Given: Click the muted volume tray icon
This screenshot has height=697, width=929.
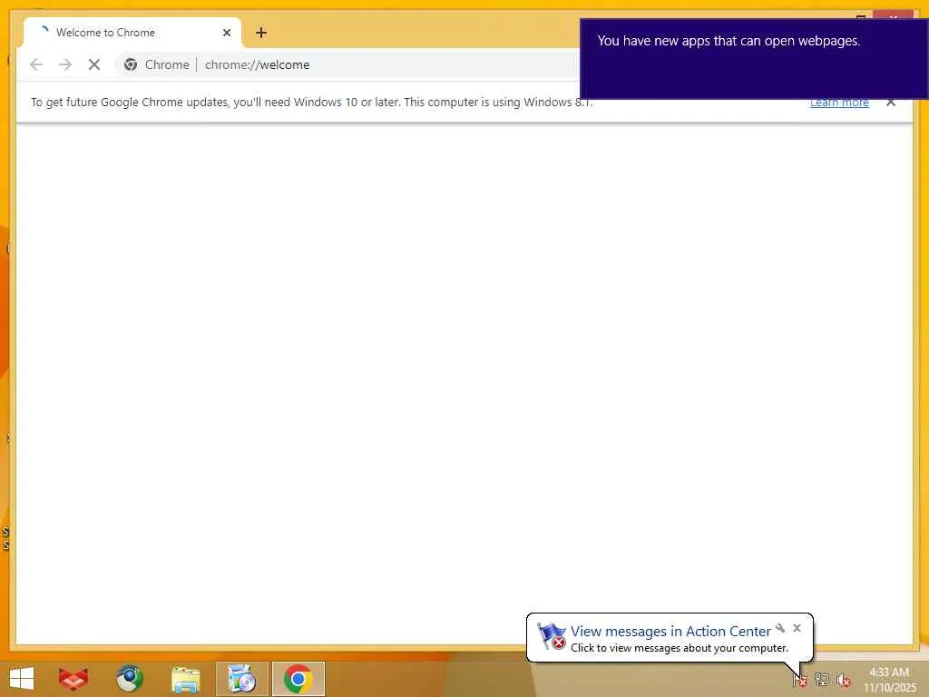Looking at the screenshot, I should click(844, 680).
